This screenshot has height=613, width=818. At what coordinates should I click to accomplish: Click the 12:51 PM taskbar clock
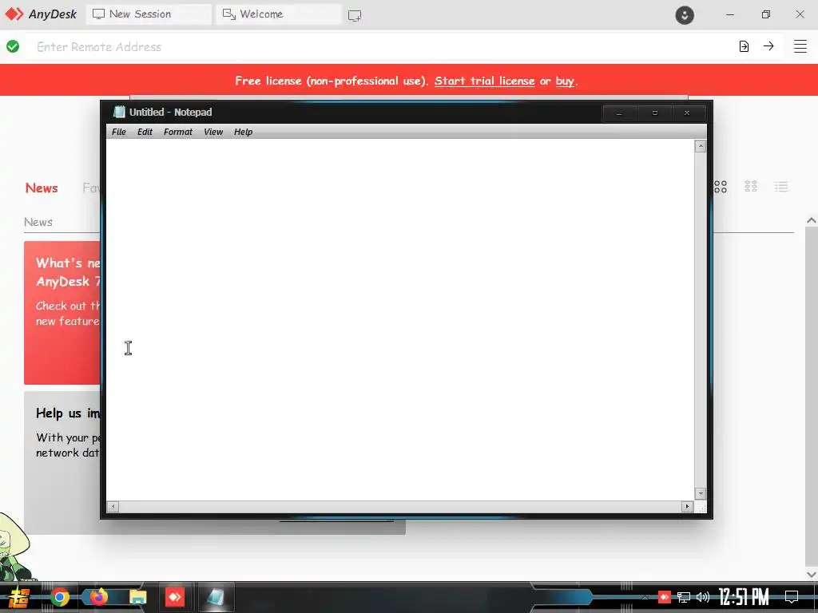744,597
